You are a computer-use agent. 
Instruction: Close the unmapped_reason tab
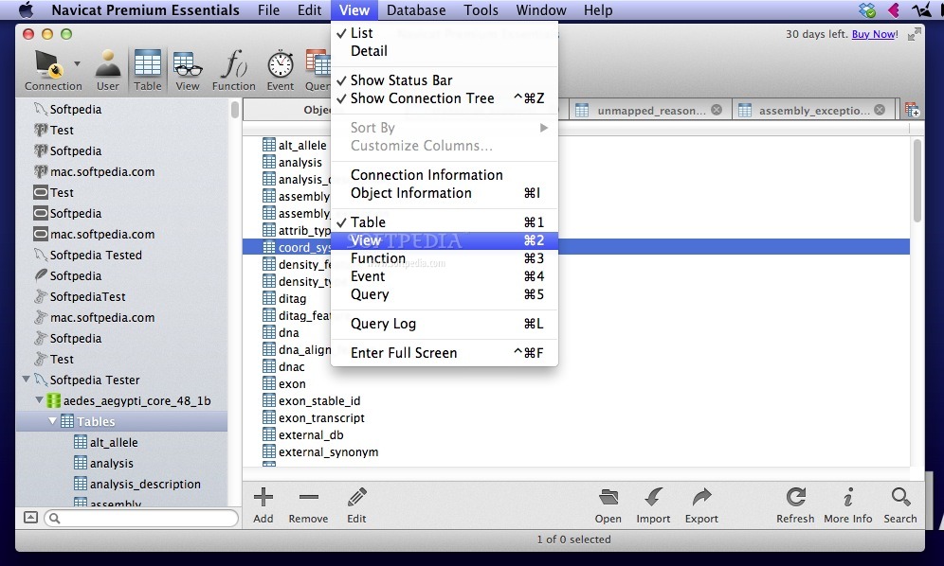pos(717,110)
